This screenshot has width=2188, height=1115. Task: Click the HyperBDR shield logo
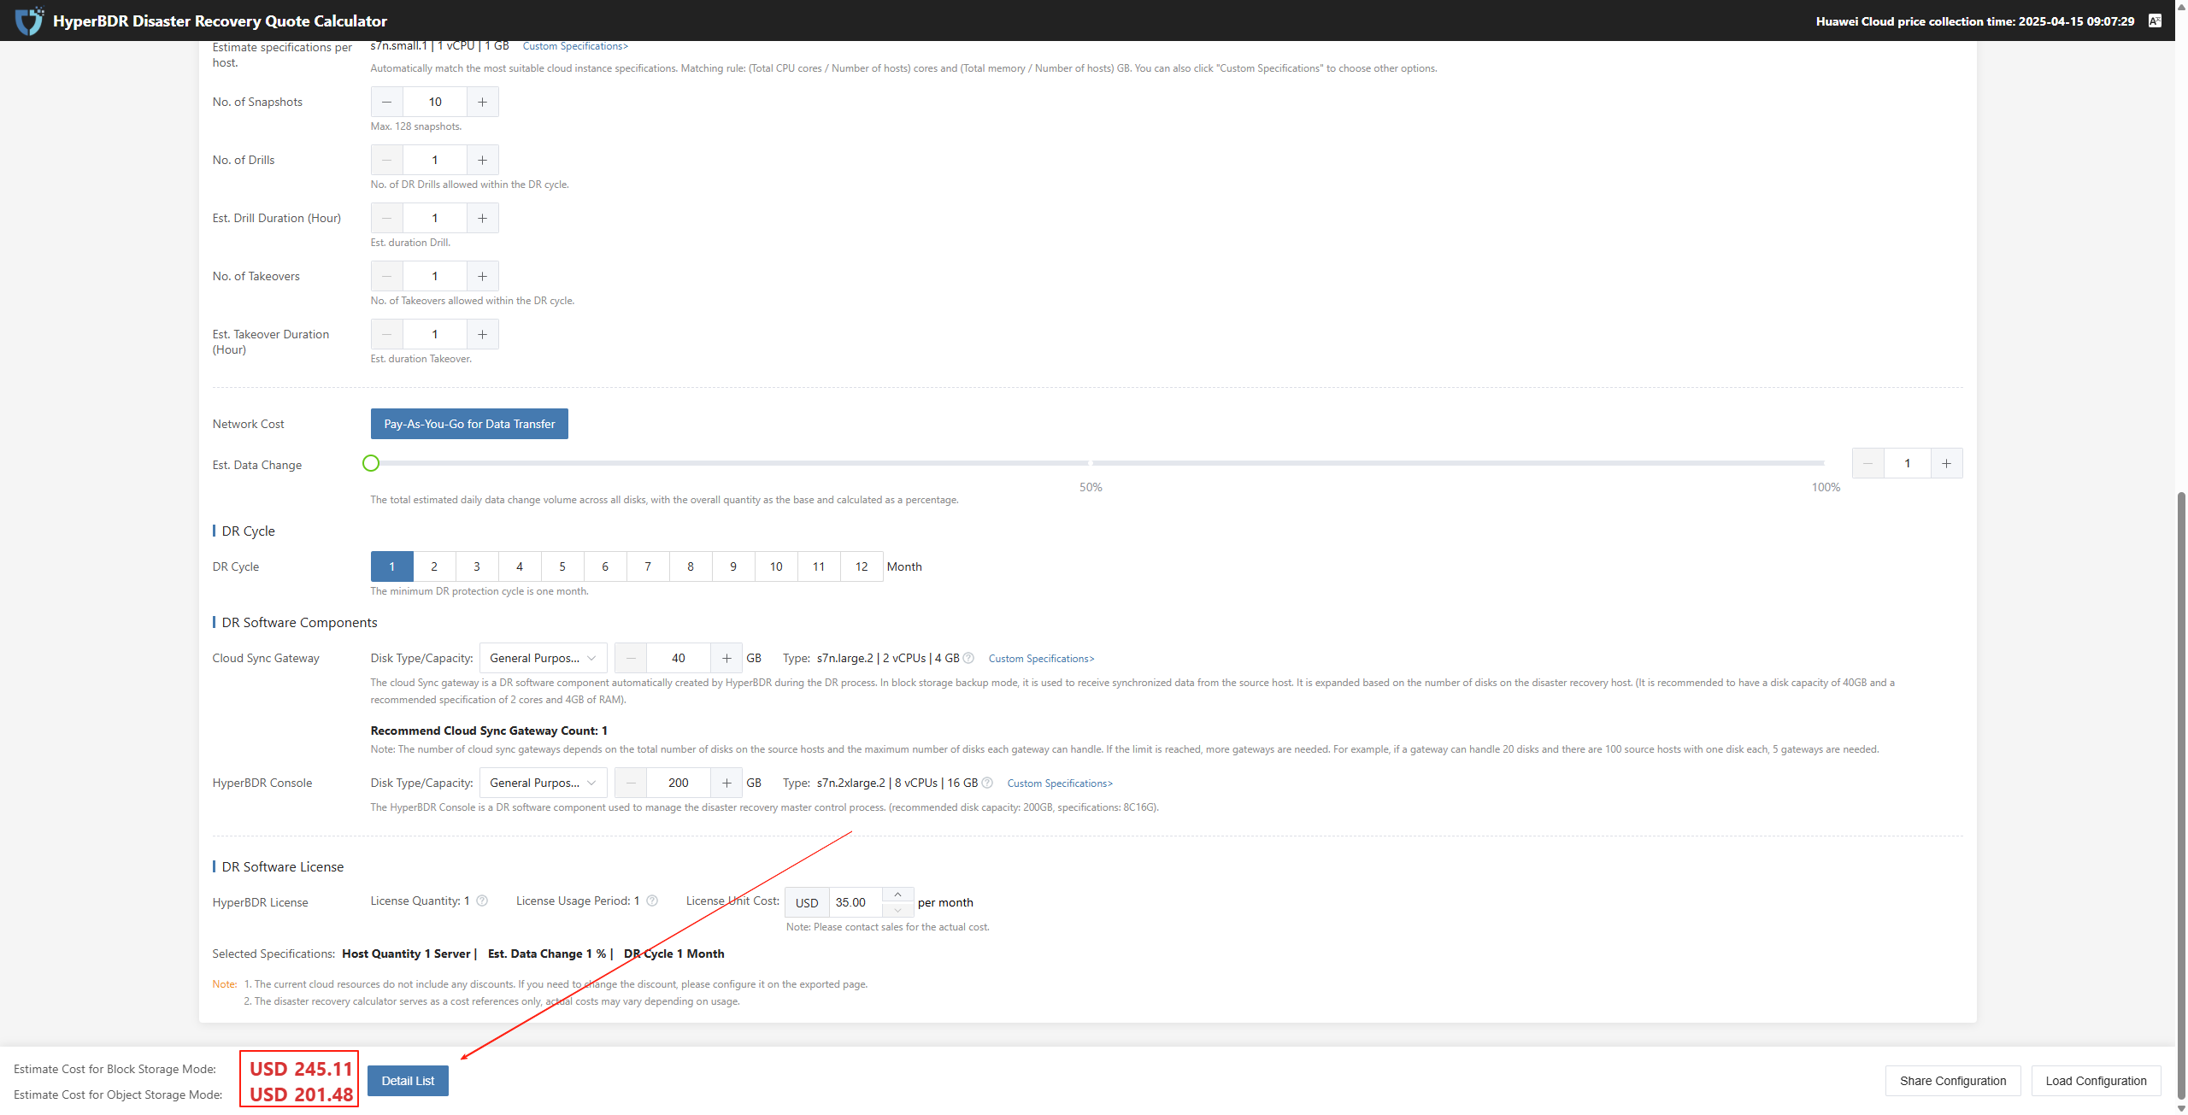(x=29, y=21)
